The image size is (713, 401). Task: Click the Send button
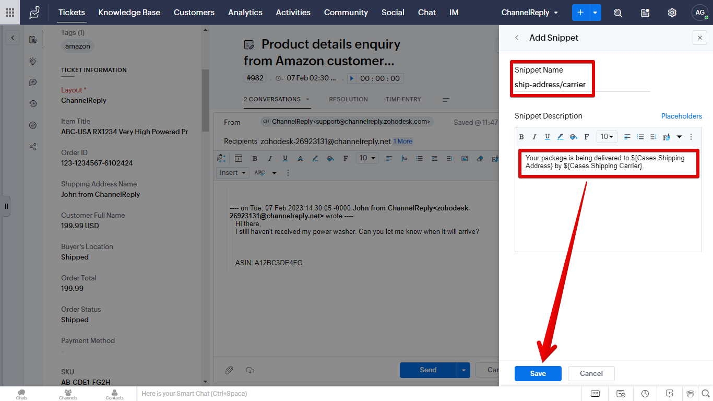(x=428, y=370)
